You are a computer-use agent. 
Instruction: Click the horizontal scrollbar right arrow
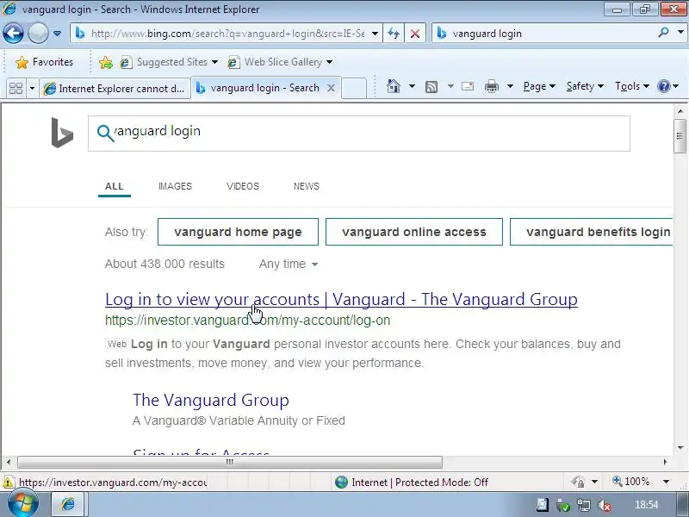(665, 462)
